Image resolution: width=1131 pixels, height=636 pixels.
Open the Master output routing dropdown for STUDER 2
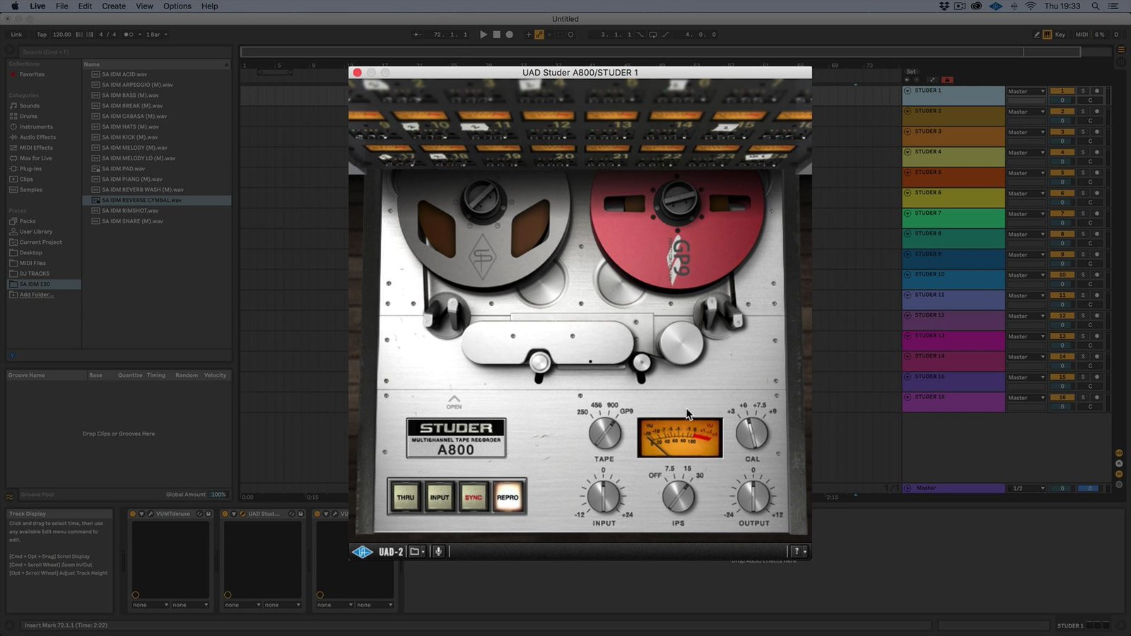pyautogui.click(x=1026, y=111)
